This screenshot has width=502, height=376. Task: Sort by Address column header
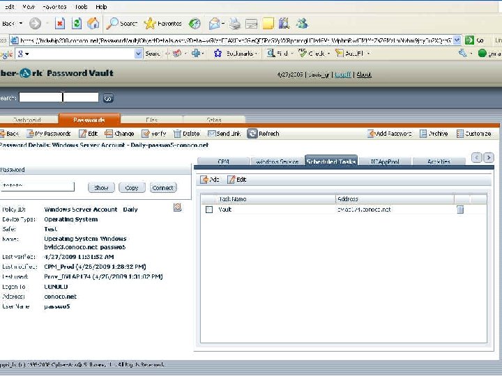[395, 199]
